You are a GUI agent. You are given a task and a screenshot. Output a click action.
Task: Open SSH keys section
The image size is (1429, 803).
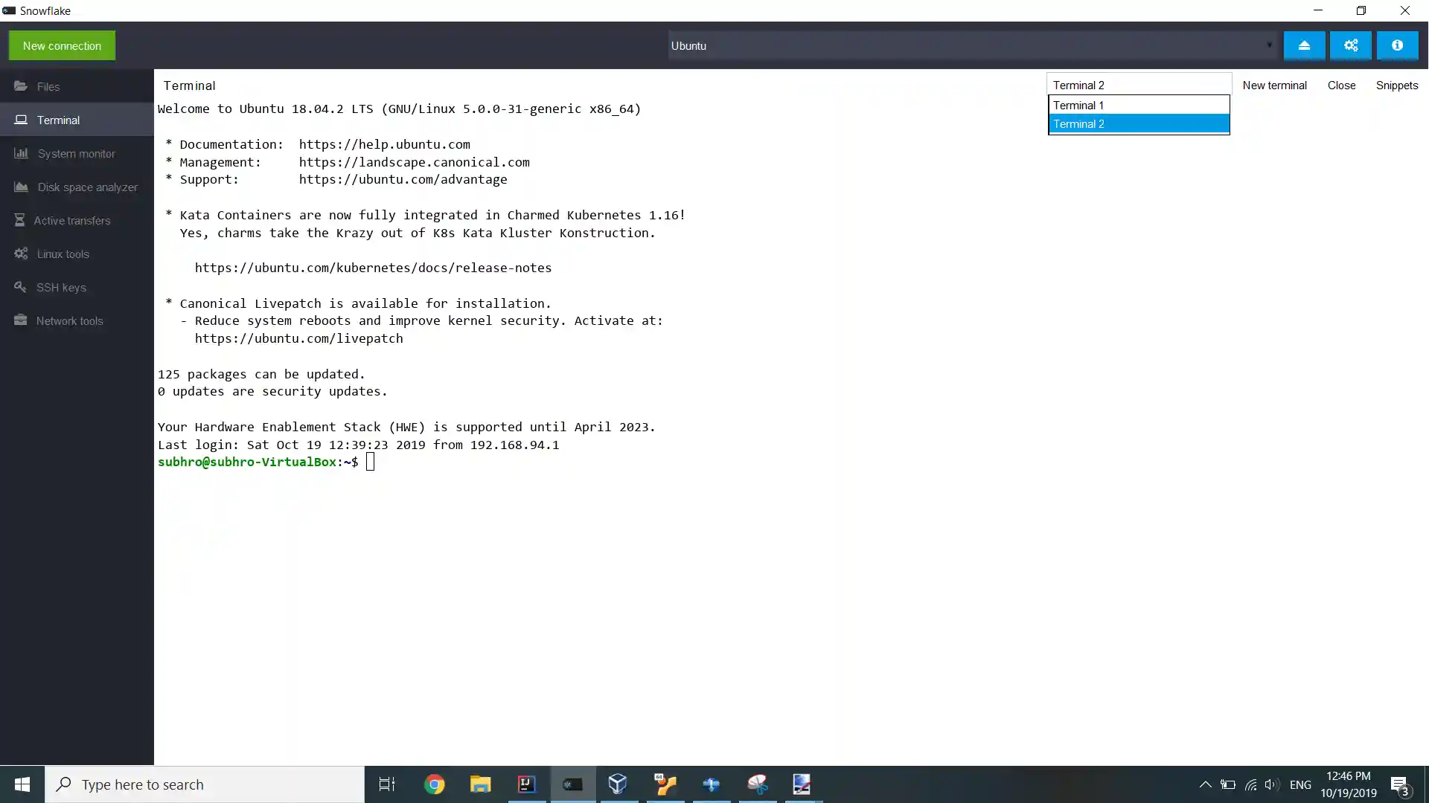click(61, 288)
